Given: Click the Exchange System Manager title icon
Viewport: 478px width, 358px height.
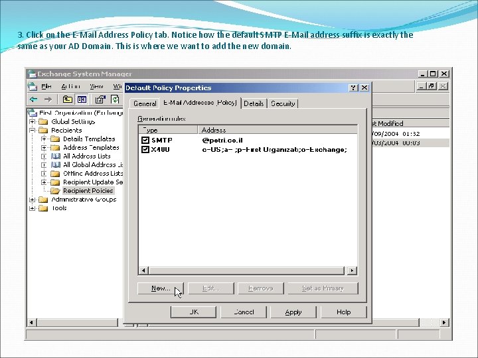Looking at the screenshot, I should [x=32, y=74].
